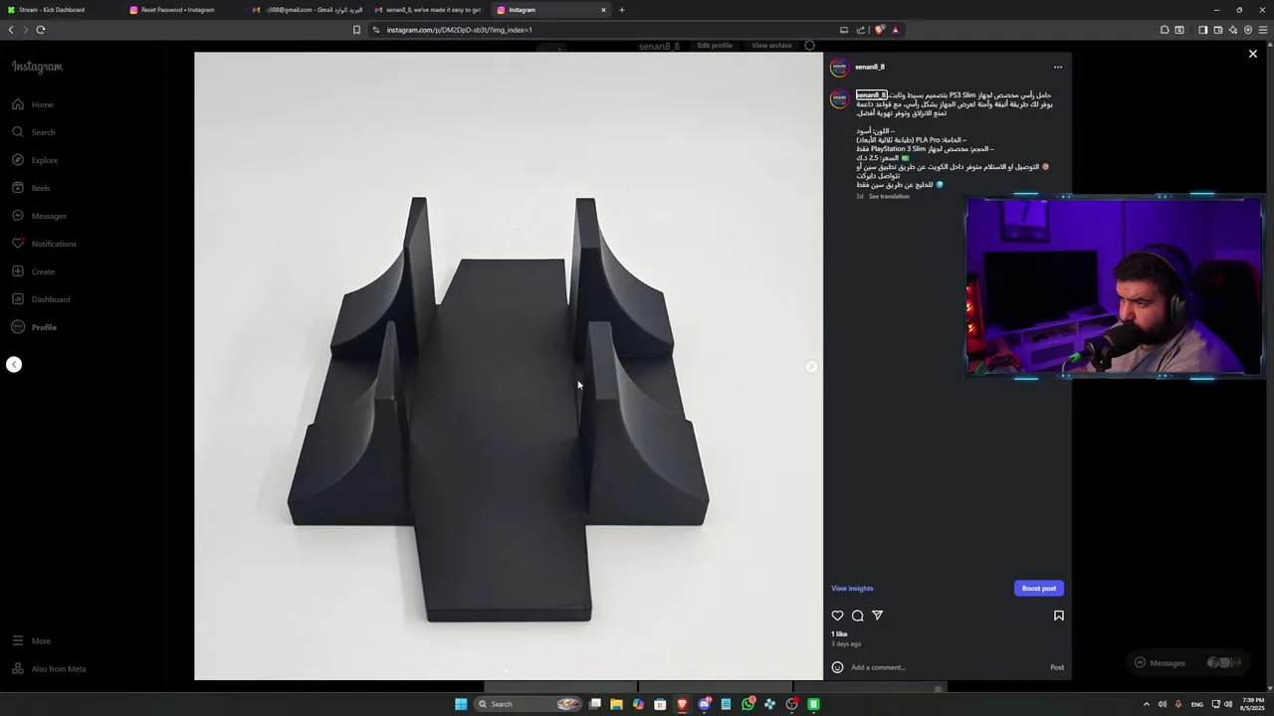Go to Explore in the sidebar
Viewport: 1274px width, 716px height.
click(35, 160)
